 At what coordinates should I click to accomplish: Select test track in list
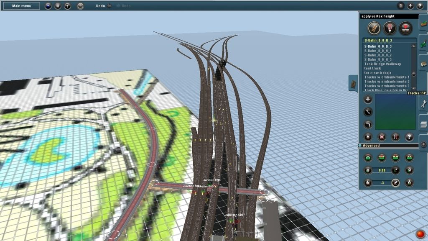pyautogui.click(x=372, y=68)
